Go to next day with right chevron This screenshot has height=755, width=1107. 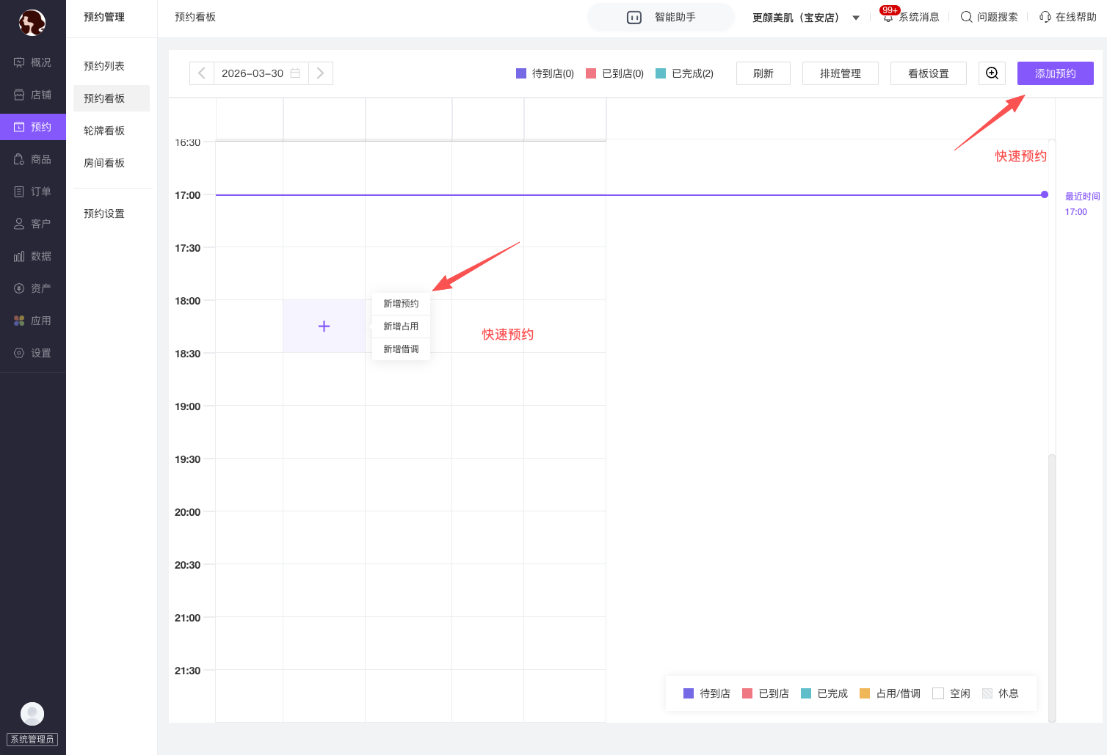click(321, 73)
